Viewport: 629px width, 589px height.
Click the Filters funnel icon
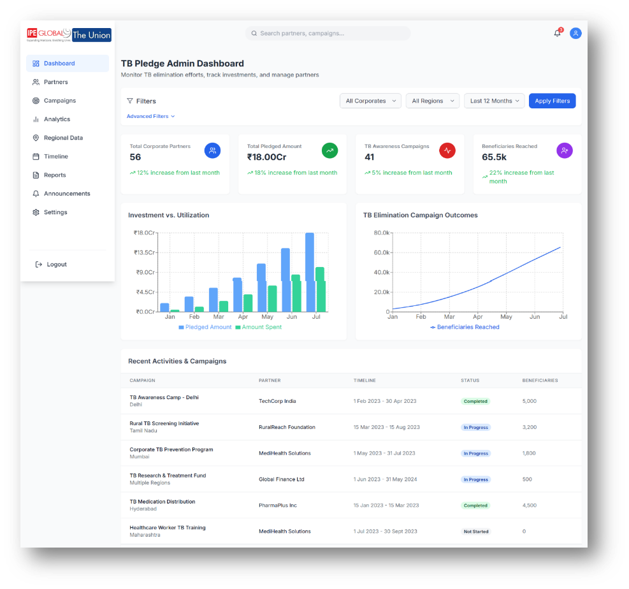pyautogui.click(x=130, y=101)
